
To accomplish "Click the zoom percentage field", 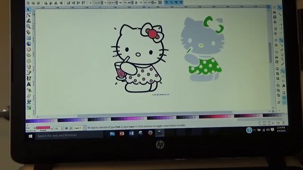I will click(x=279, y=123).
